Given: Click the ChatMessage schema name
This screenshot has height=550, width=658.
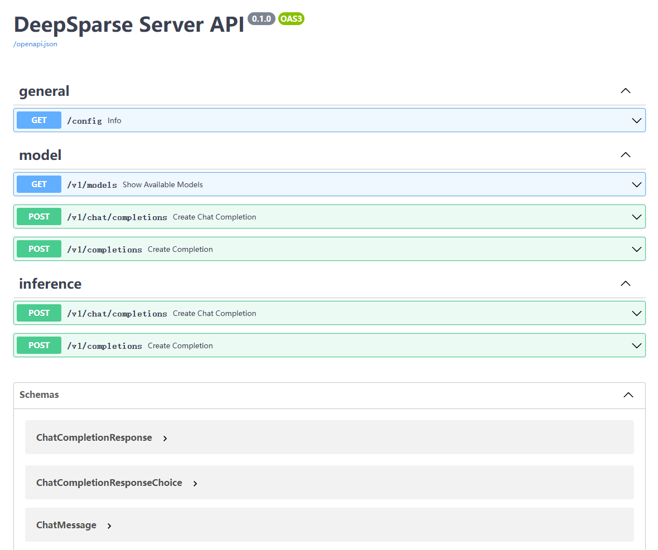Looking at the screenshot, I should pyautogui.click(x=66, y=525).
